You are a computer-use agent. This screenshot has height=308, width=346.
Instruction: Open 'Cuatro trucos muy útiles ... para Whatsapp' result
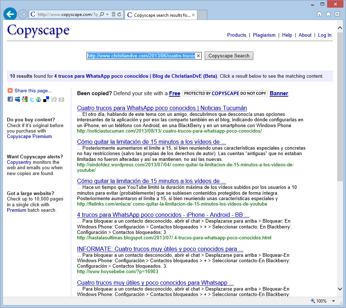point(155,283)
